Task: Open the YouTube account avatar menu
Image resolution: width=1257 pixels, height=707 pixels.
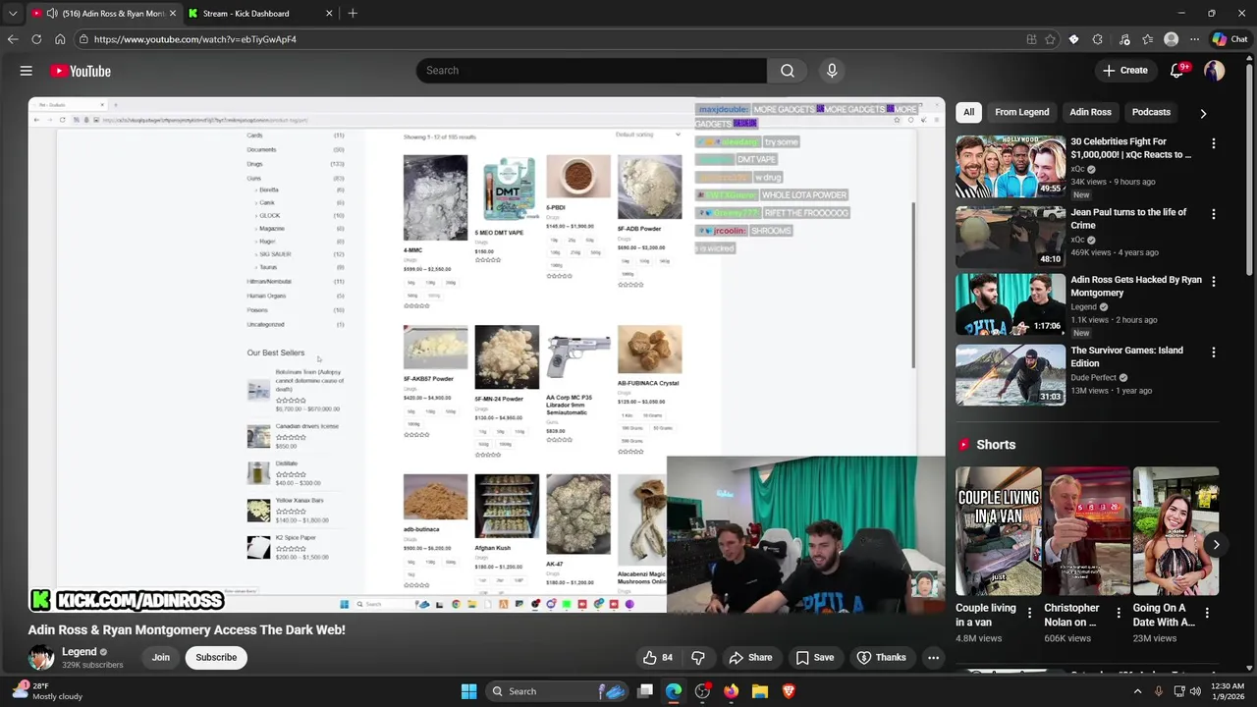Action: 1215,71
